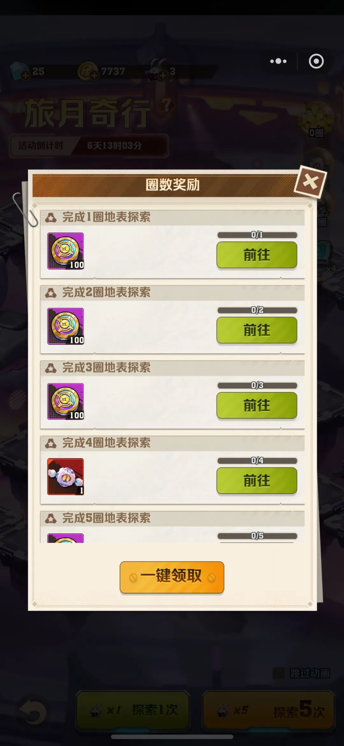344x746 pixels.
Task: Tap the 探索5次 explore button
Action: [269, 710]
